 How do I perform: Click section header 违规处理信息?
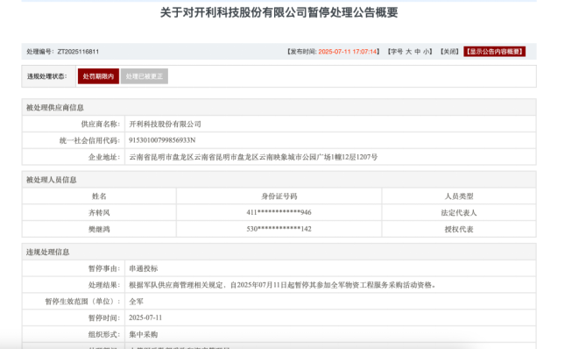47,252
